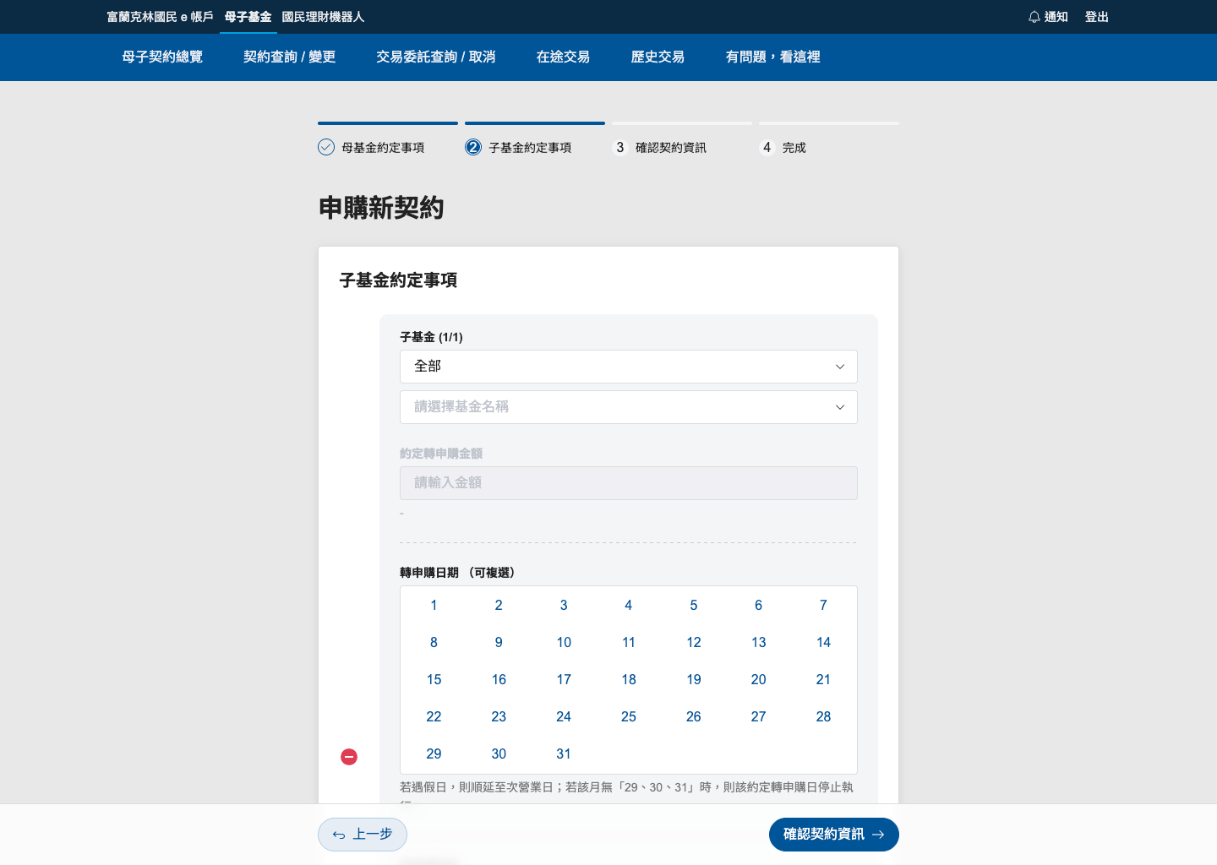Viewport: 1217px width, 865px height.
Task: Select day 15 in date grid
Action: (x=434, y=679)
